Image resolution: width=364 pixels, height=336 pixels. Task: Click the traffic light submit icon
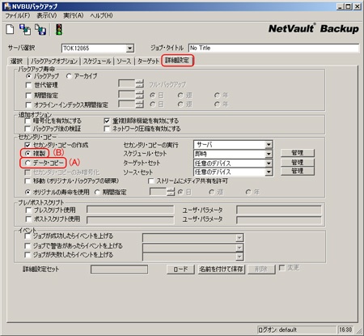click(59, 29)
